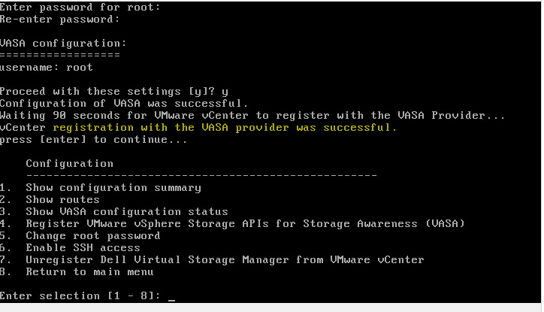
Task: Click the Waiting 90 seconds status line
Action: click(252, 115)
